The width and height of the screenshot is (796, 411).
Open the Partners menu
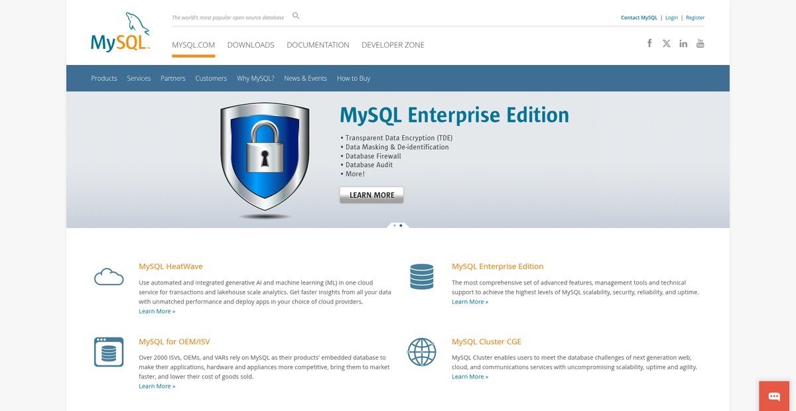(173, 78)
